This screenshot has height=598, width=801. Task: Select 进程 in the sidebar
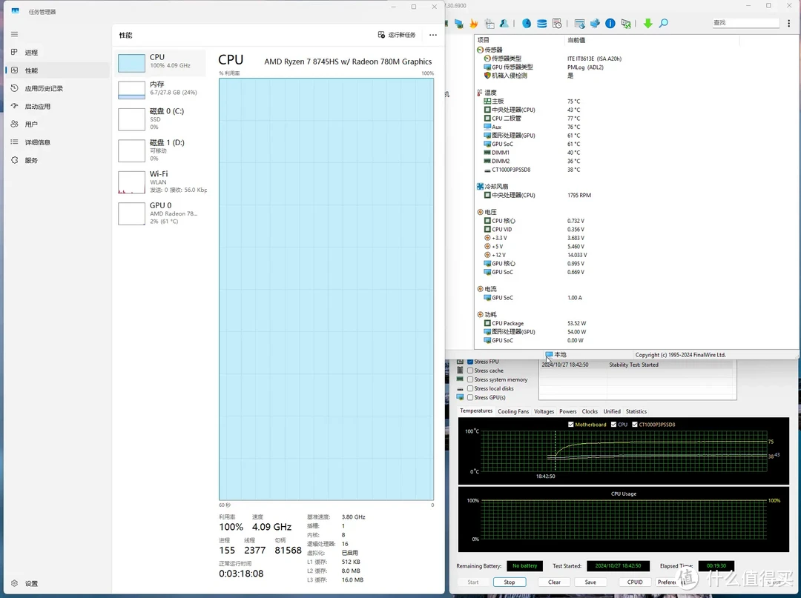tap(30, 52)
